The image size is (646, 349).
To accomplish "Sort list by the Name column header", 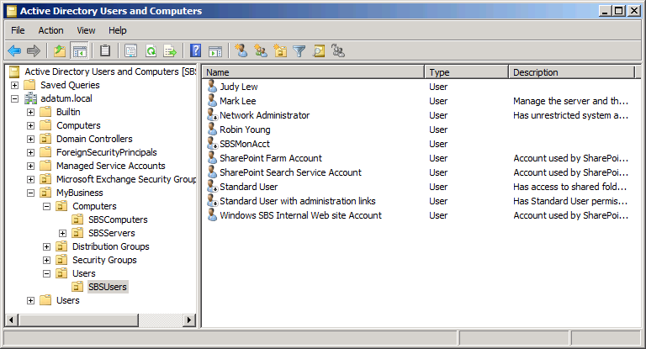I will pos(313,72).
